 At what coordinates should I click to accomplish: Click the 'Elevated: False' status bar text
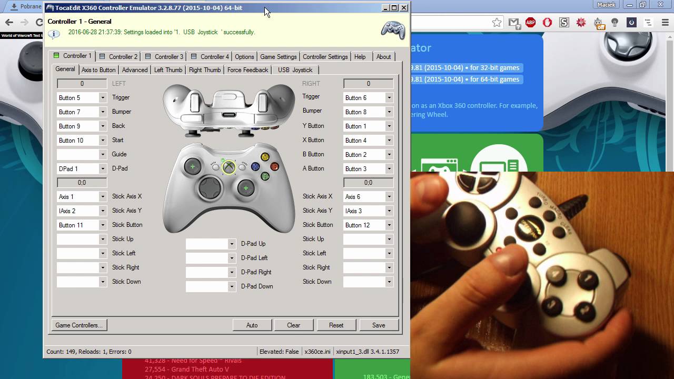coord(279,352)
